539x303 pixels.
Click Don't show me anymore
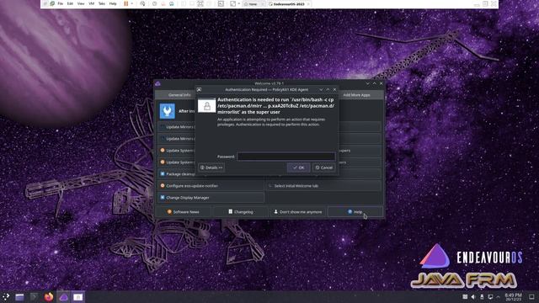[297, 212]
